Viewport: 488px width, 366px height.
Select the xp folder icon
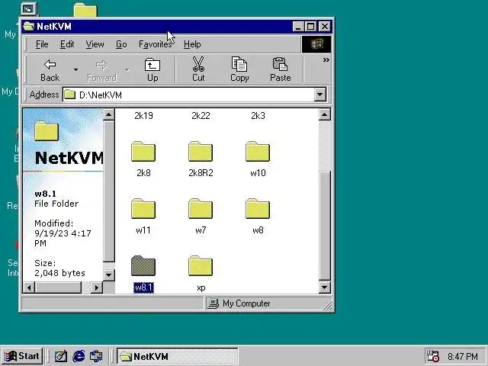(x=201, y=266)
